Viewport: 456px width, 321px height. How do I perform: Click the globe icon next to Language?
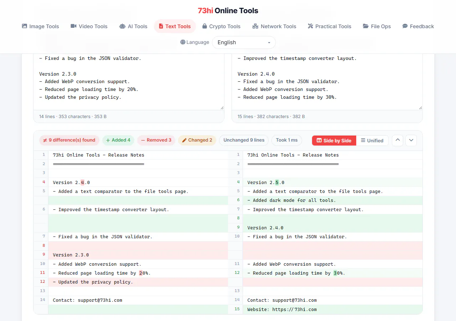click(183, 42)
